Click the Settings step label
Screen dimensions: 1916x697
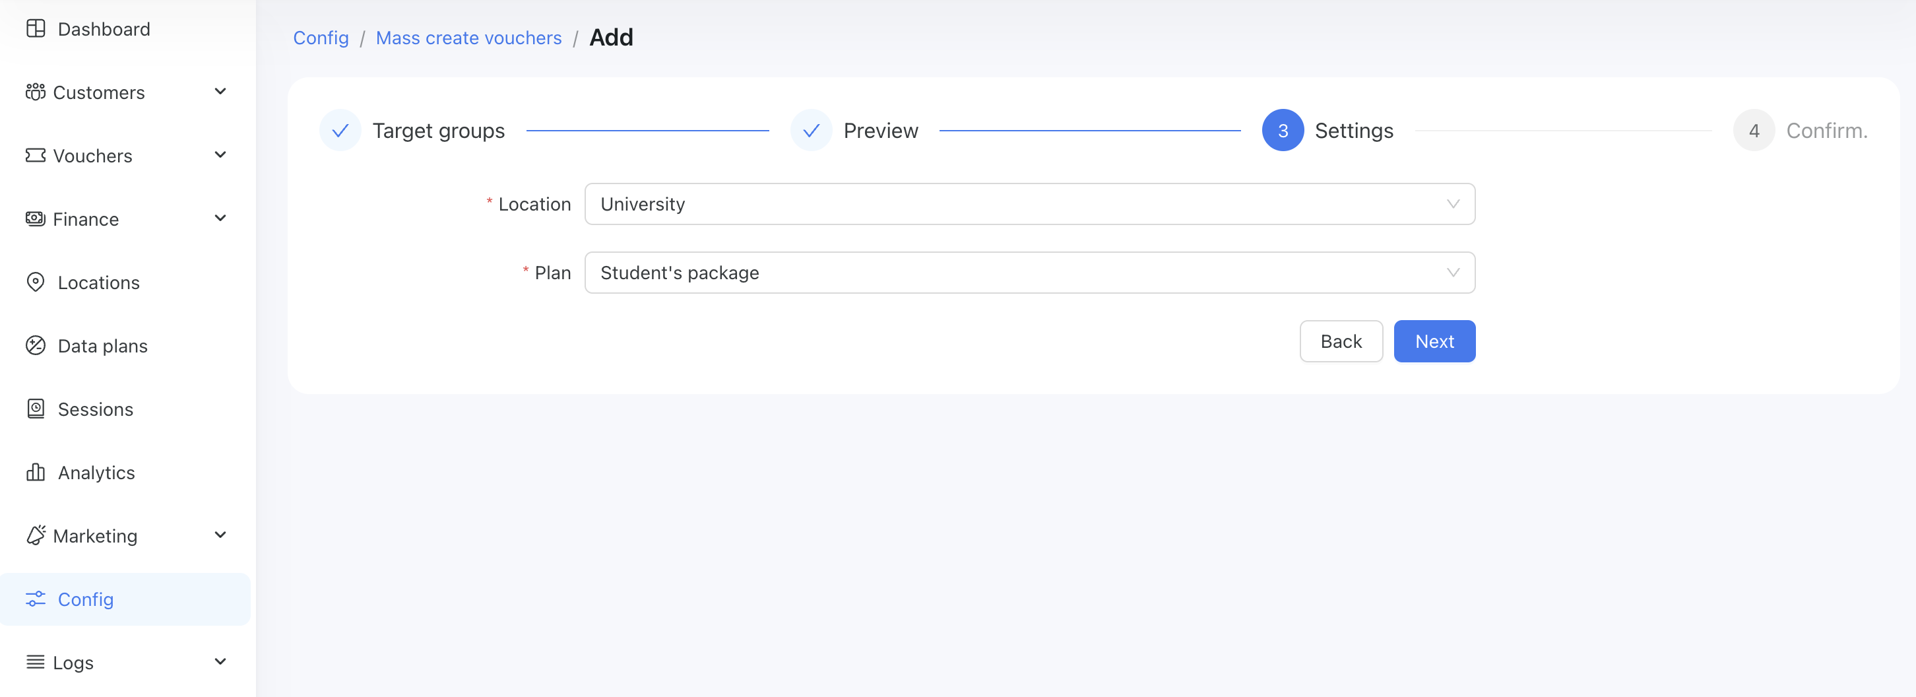pos(1354,131)
